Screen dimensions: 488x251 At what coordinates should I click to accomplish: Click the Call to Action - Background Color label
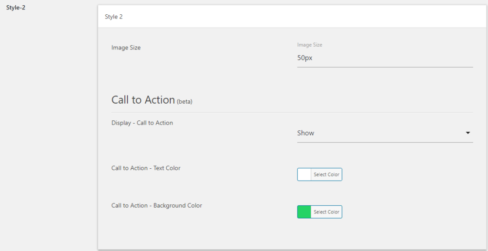click(x=157, y=205)
